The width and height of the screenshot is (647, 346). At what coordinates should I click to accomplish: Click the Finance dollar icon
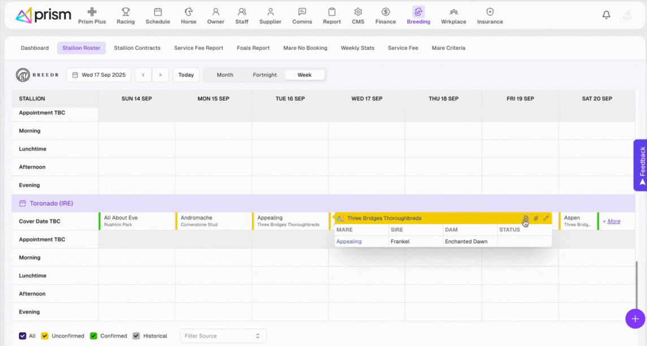(385, 12)
